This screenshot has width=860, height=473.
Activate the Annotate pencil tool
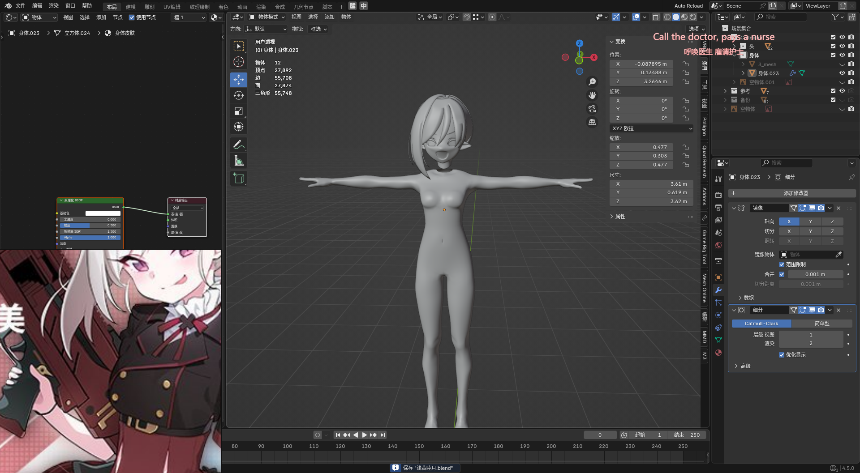239,145
